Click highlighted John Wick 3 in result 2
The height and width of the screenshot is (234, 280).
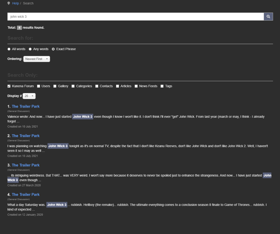[58, 146]
